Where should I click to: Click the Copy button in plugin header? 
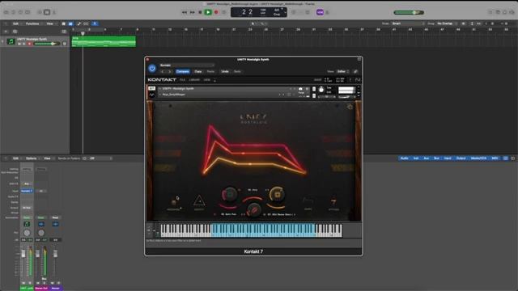point(197,72)
